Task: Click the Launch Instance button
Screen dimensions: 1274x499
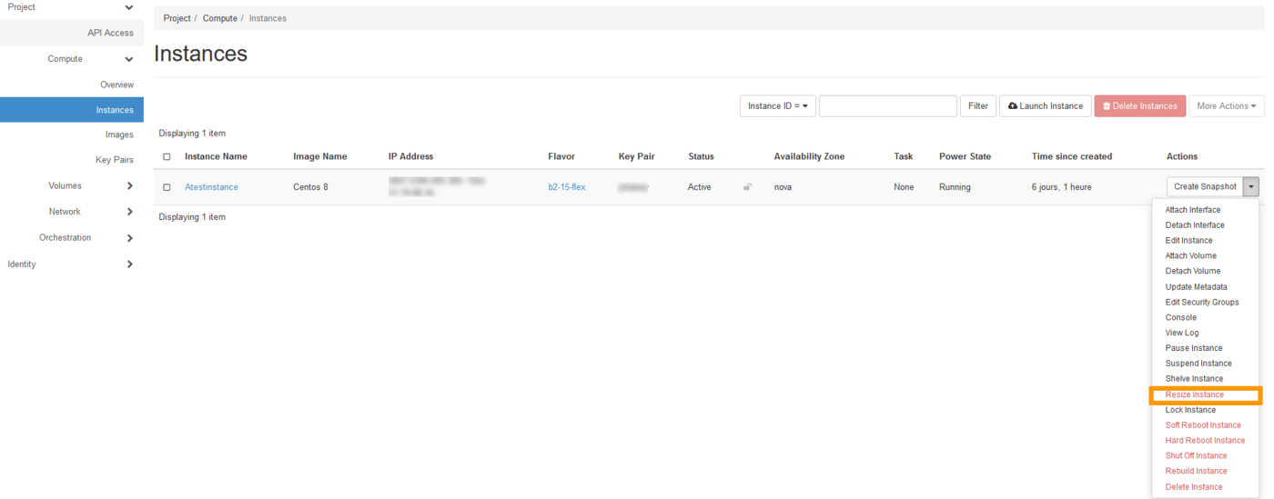Action: point(1046,106)
